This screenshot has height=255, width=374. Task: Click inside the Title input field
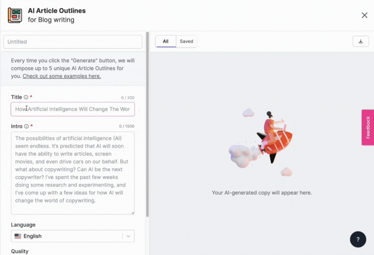click(73, 109)
